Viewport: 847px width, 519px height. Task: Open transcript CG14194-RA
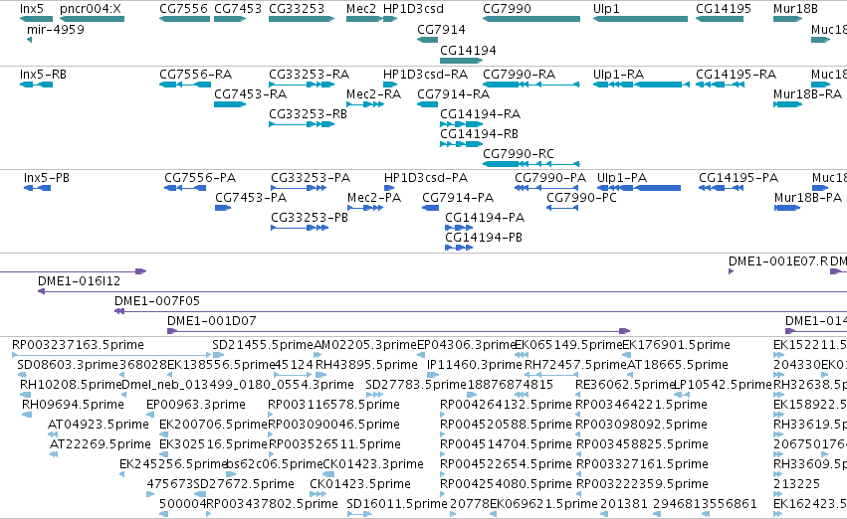pos(480,114)
